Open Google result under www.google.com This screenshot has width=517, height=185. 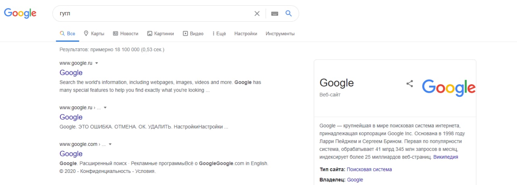tap(71, 154)
